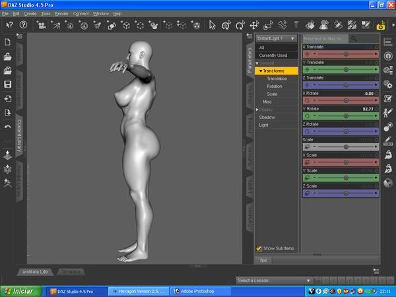This screenshot has width=396, height=297.
Task: Toggle the Show Sub Items checkbox
Action: [259, 248]
